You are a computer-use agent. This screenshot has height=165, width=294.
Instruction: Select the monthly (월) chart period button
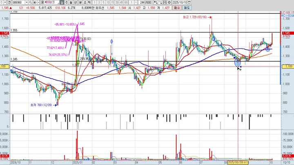(x=71, y=2)
